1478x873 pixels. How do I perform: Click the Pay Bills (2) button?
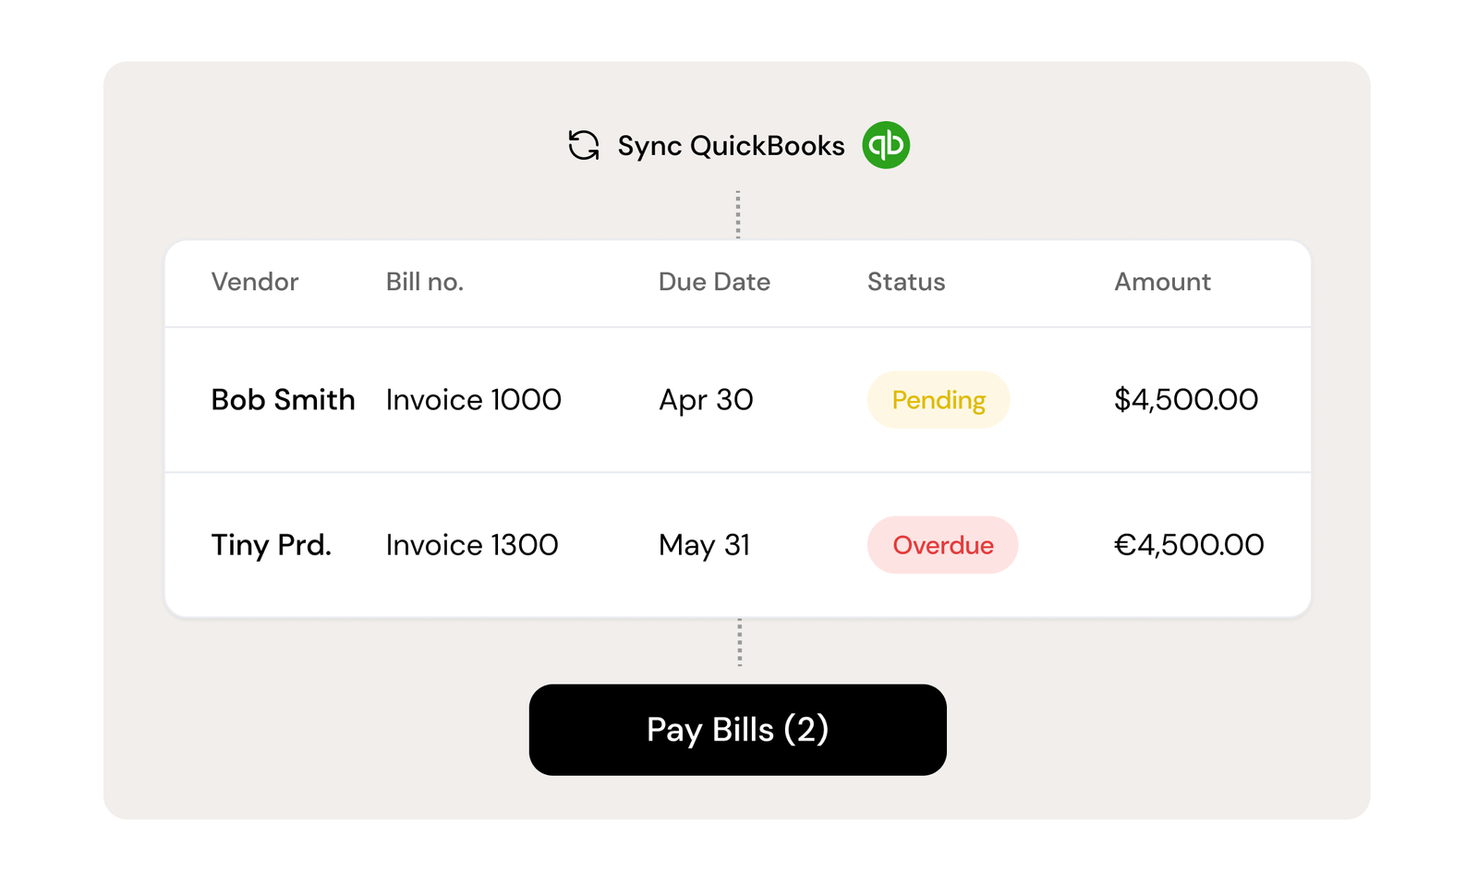pyautogui.click(x=737, y=730)
